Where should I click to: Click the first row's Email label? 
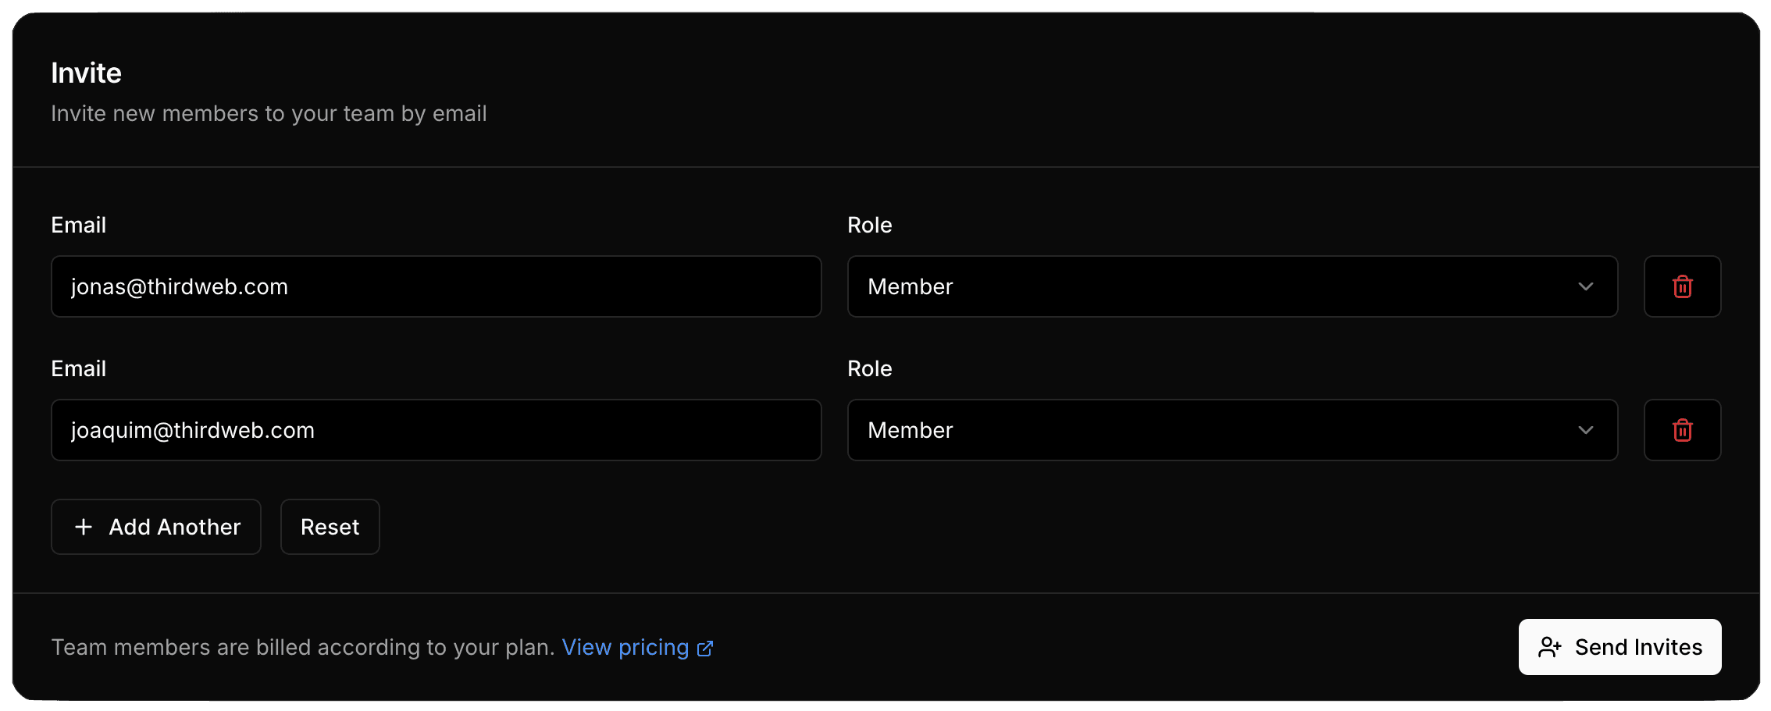coord(78,225)
